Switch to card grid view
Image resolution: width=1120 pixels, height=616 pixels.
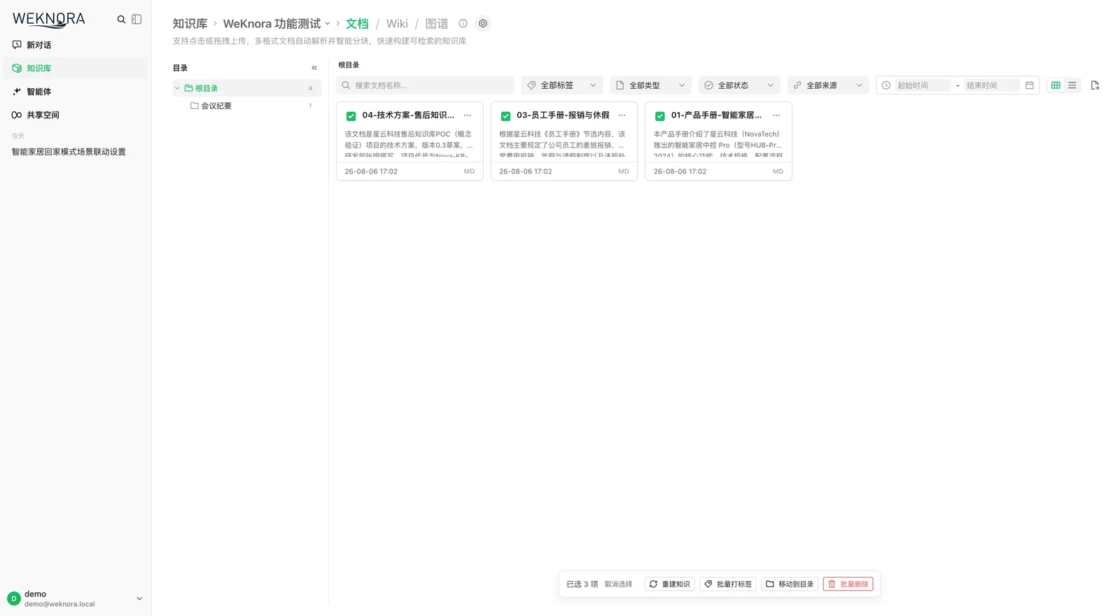point(1056,85)
